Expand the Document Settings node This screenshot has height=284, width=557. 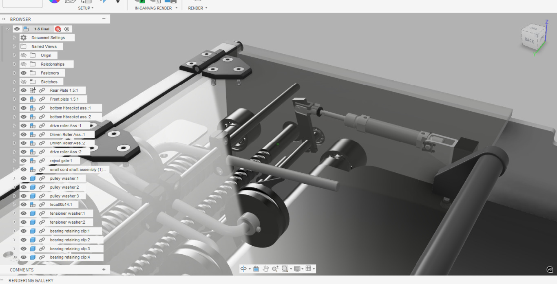pos(14,37)
